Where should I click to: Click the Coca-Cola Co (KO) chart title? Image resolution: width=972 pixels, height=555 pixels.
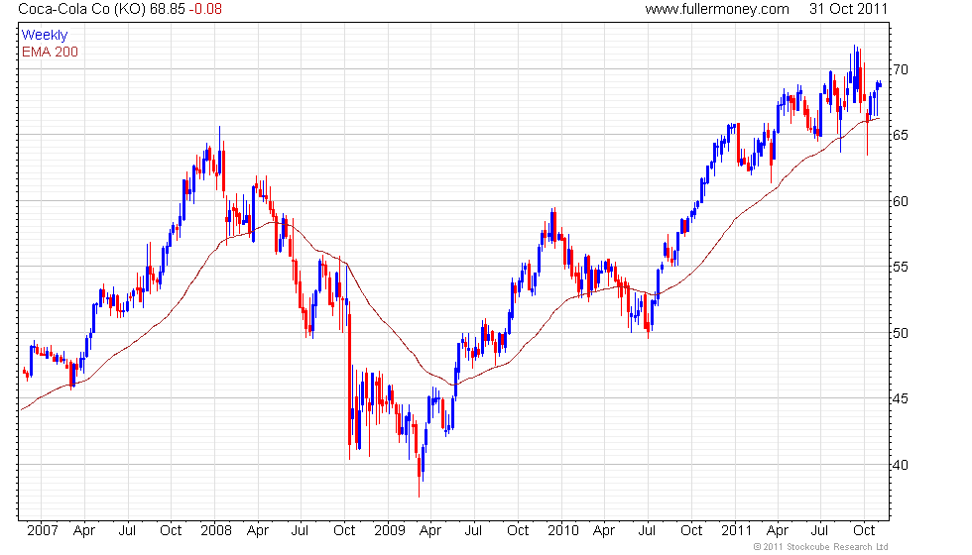pos(81,9)
